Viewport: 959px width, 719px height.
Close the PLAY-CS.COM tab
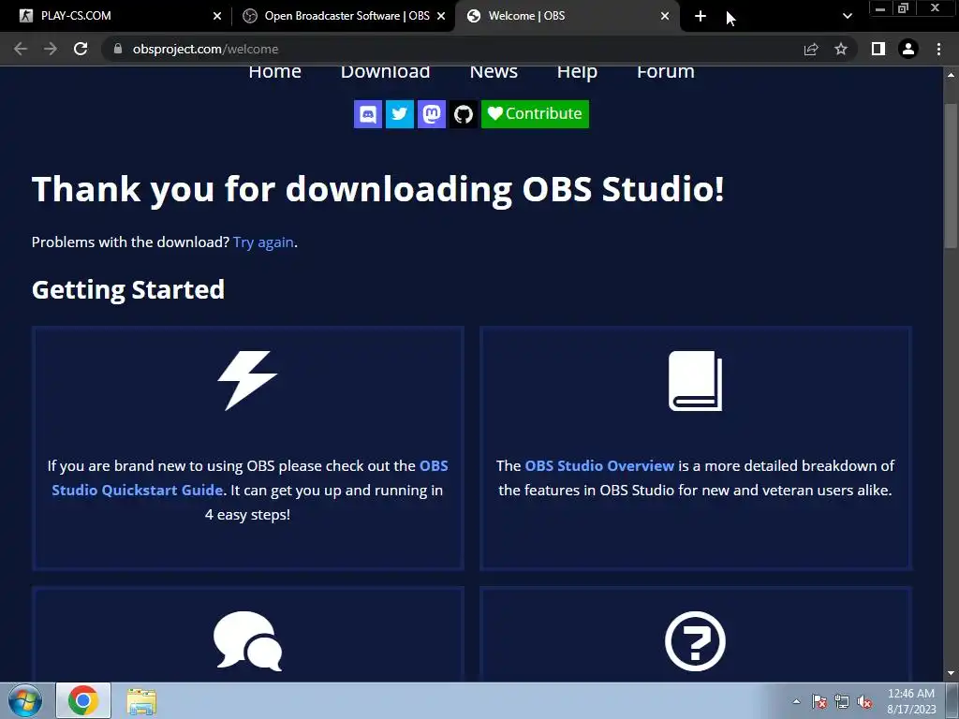(217, 16)
